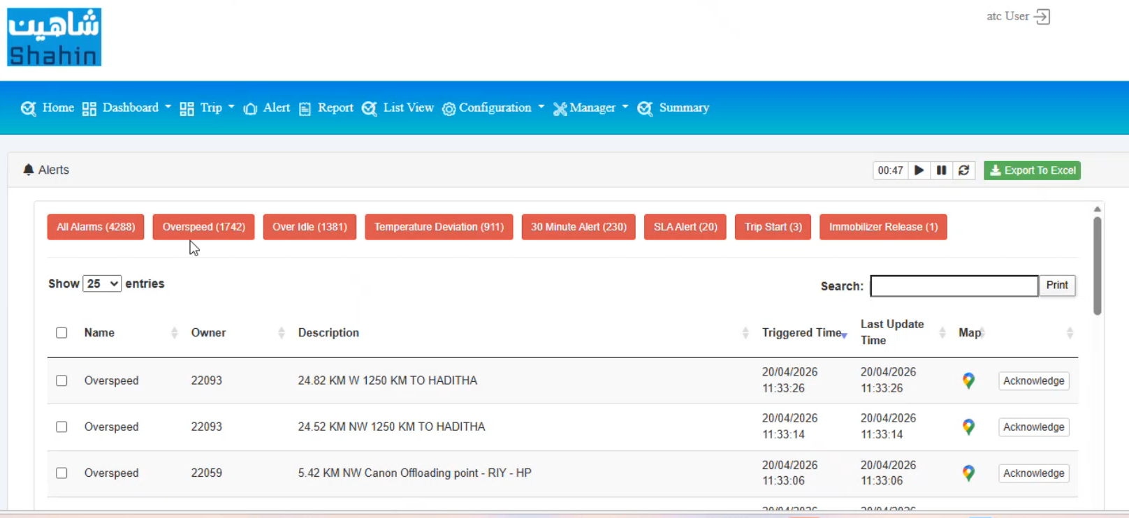Screen dimensions: 1129x518
Task: Filter by Over Idle (1381)
Action: pyautogui.click(x=309, y=227)
